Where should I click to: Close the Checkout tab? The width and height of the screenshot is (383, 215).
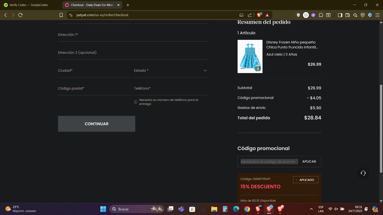click(118, 5)
